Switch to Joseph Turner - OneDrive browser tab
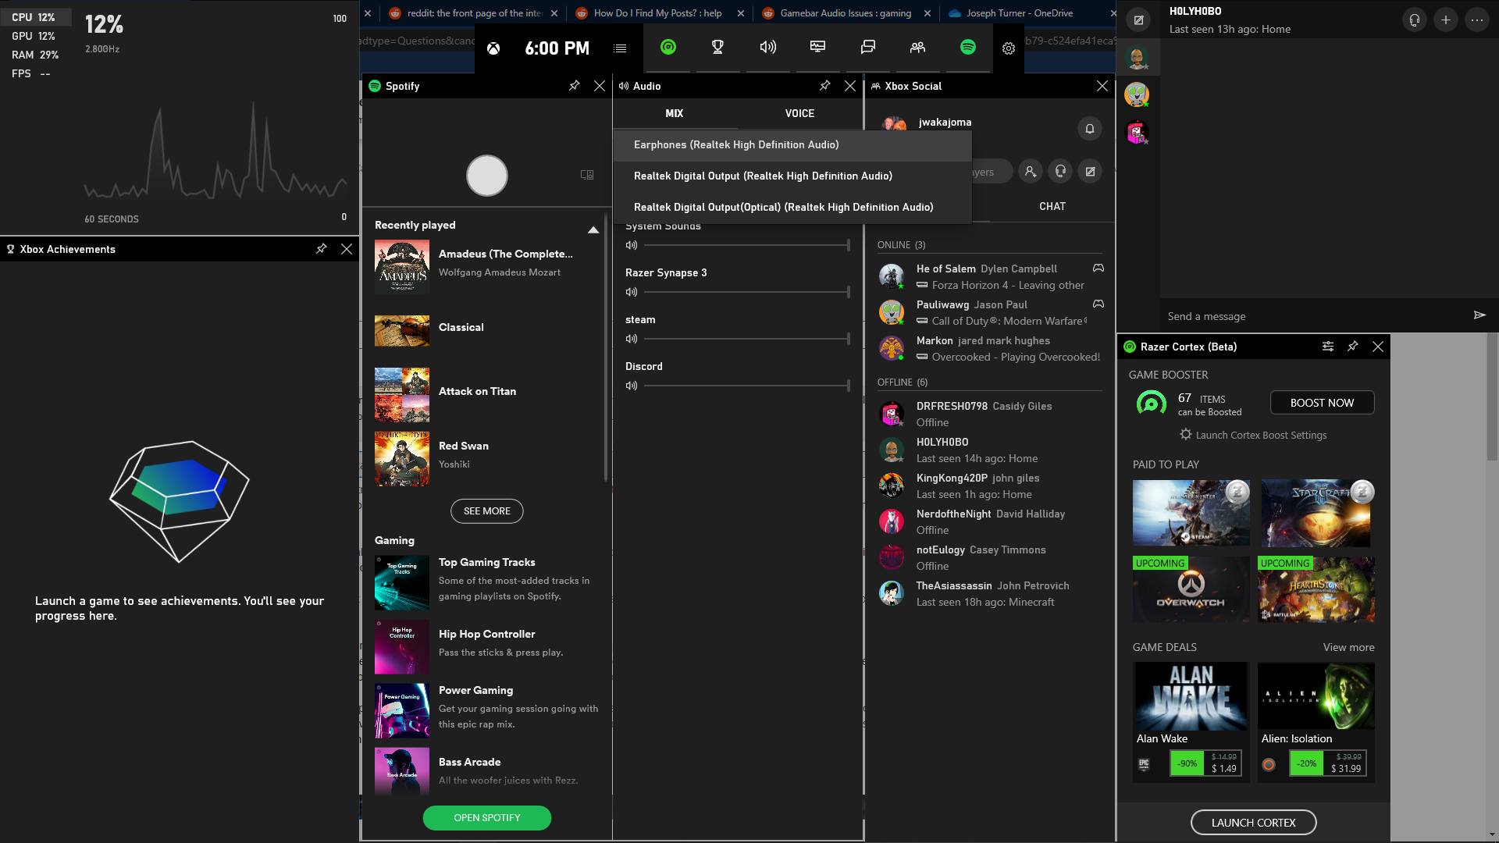This screenshot has width=1499, height=843. [1020, 13]
